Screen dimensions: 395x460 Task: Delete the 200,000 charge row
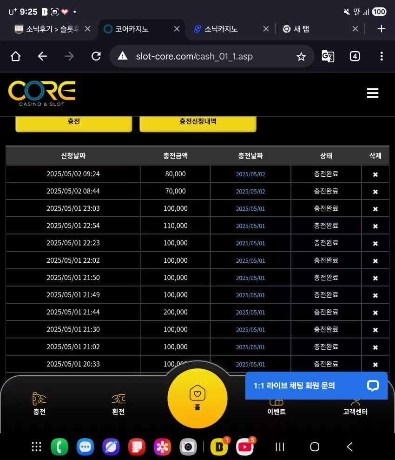375,313
